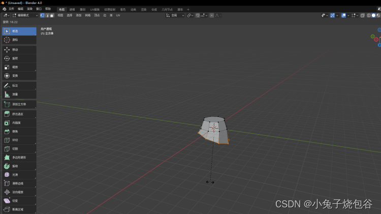Open the 选择 (Select) header menu
Image resolution: width=381 pixels, height=214 pixels.
(70, 15)
